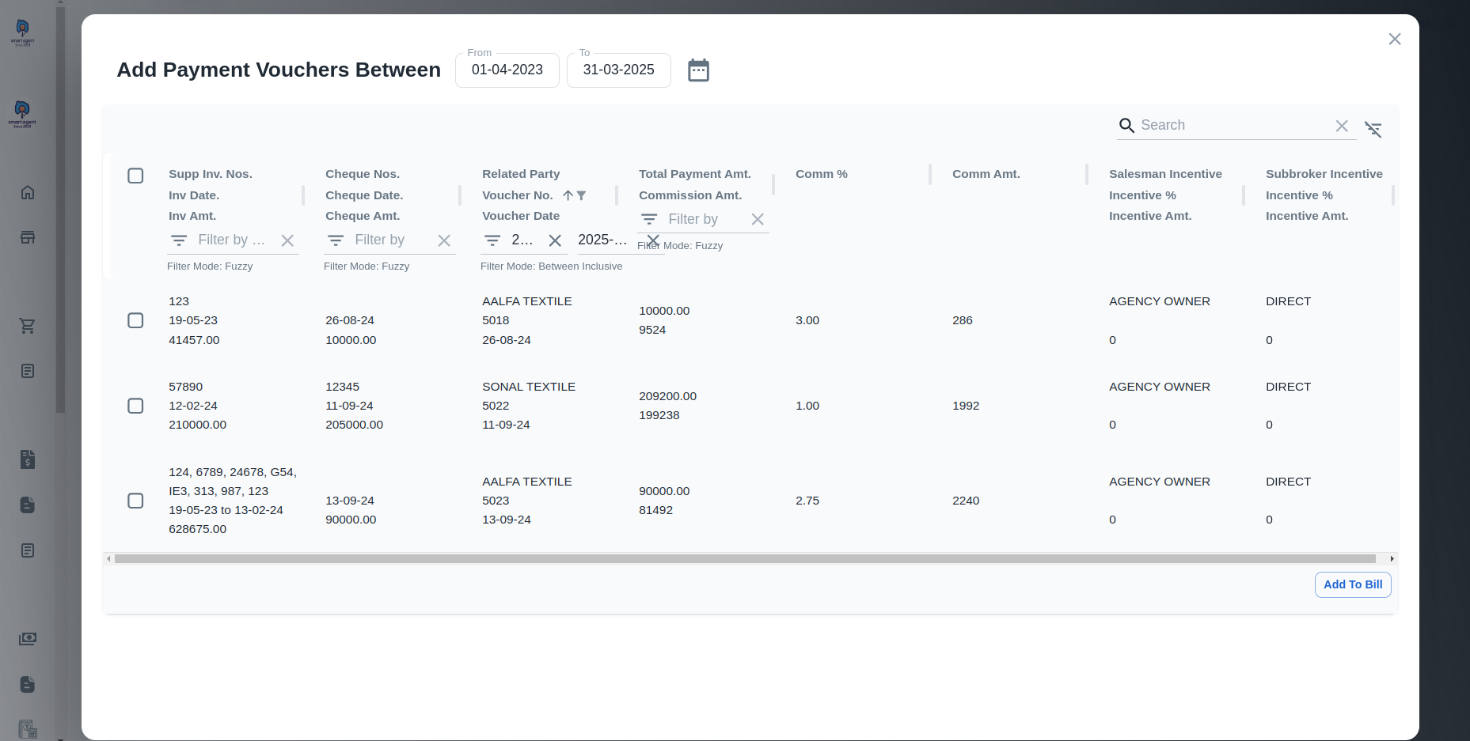Click the clear all filters icon
This screenshot has width=1470, height=741.
click(x=1373, y=129)
